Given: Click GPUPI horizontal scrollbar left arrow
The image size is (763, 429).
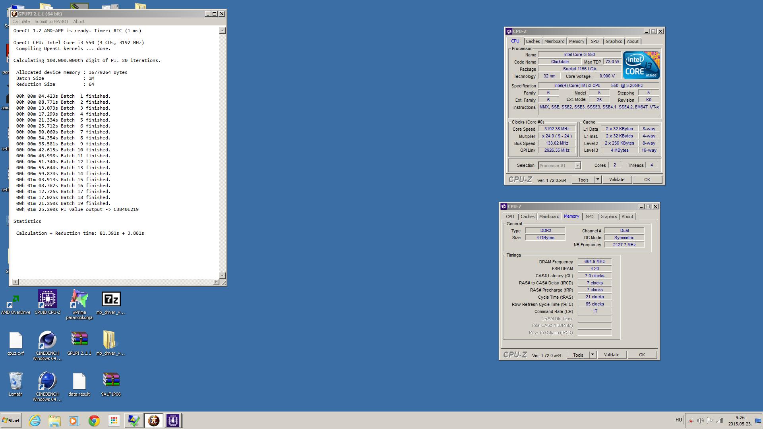Looking at the screenshot, I should [x=15, y=282].
